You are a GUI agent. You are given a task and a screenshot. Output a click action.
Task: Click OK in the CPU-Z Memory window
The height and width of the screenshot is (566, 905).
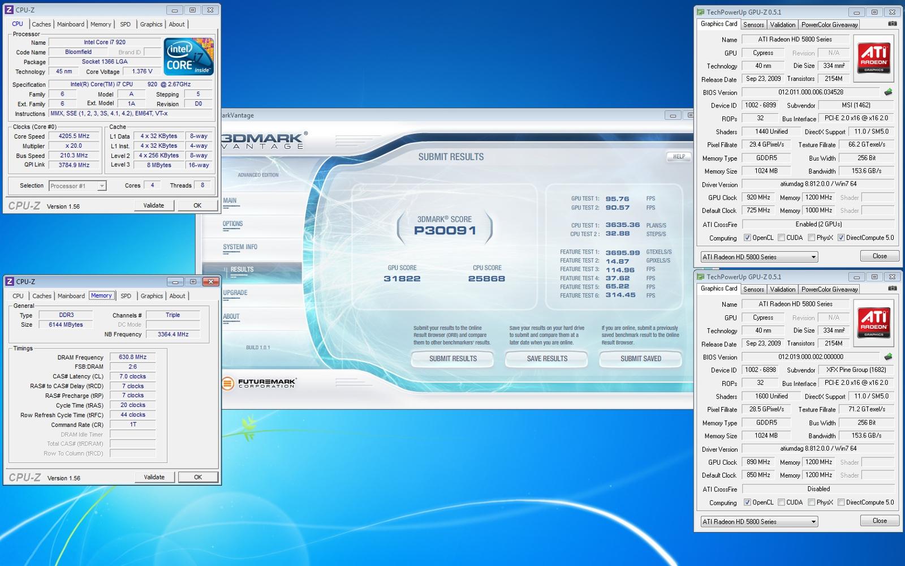(198, 477)
